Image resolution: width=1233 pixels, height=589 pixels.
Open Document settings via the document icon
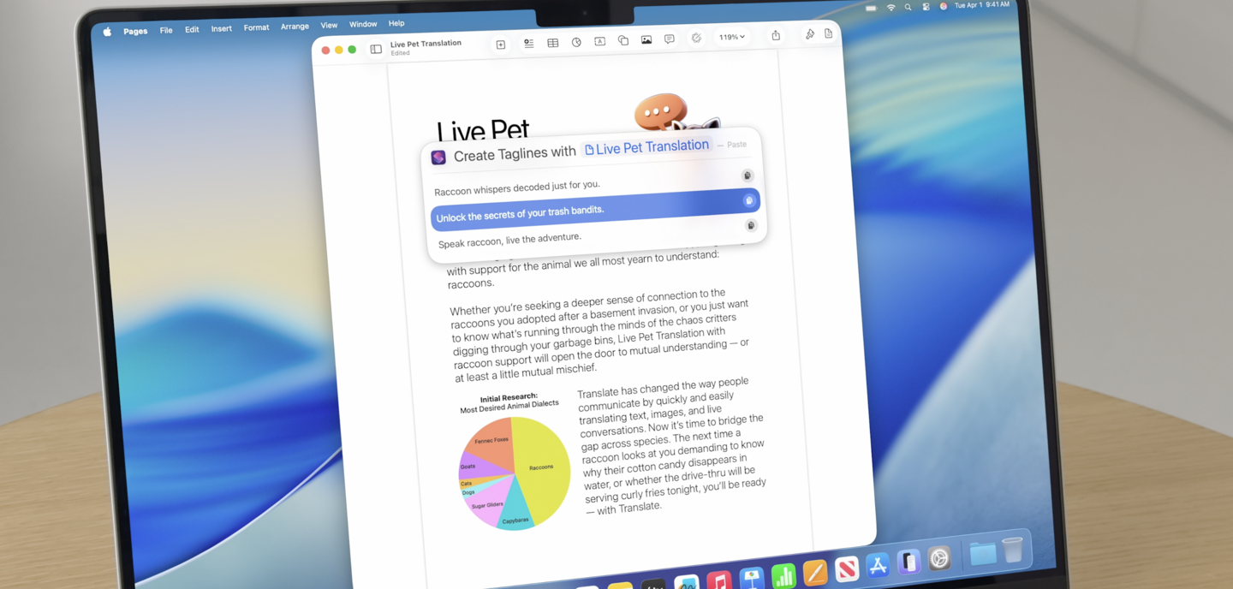pos(827,33)
